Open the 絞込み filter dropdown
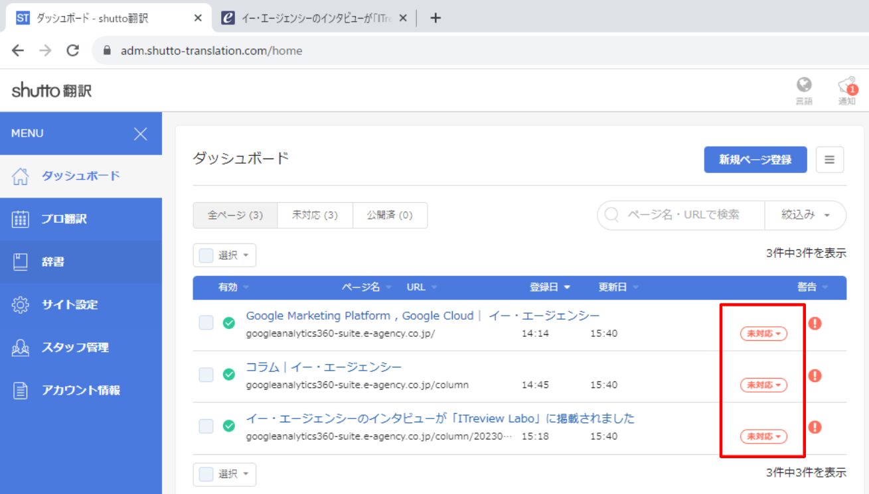This screenshot has height=494, width=869. click(806, 216)
